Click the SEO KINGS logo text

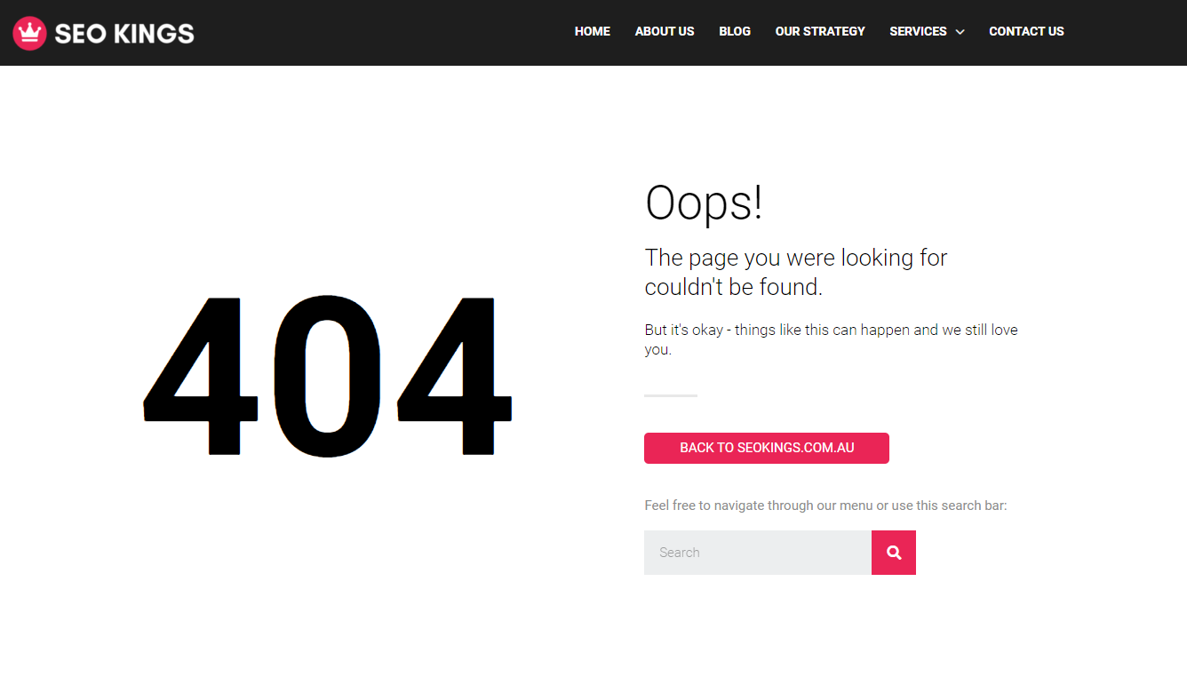[124, 34]
